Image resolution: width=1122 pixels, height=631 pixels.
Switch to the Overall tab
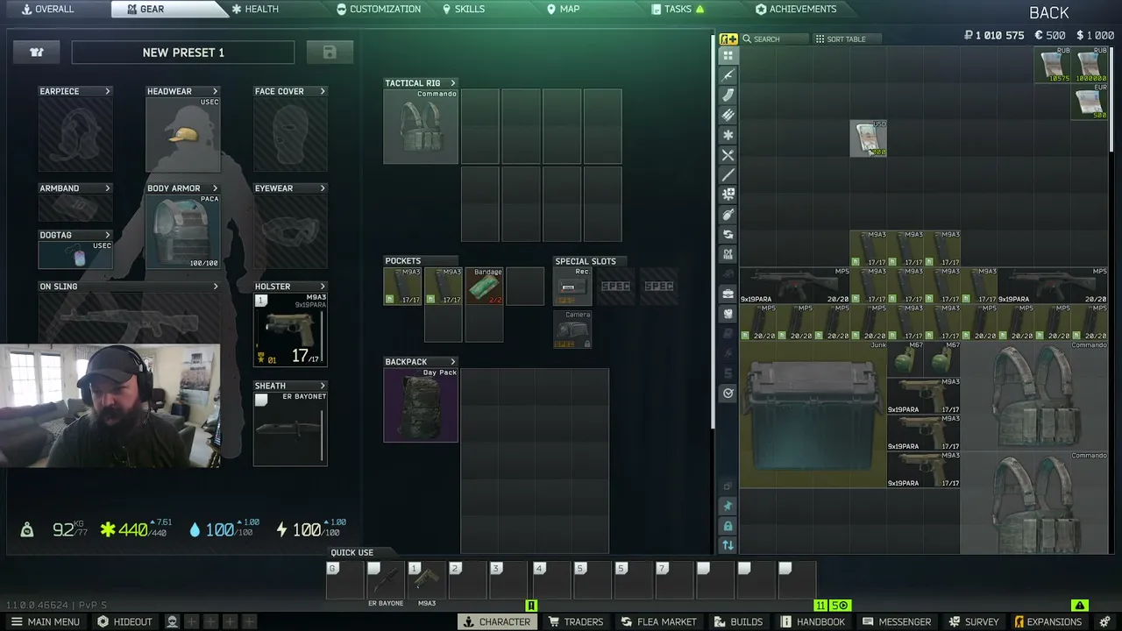(x=48, y=9)
